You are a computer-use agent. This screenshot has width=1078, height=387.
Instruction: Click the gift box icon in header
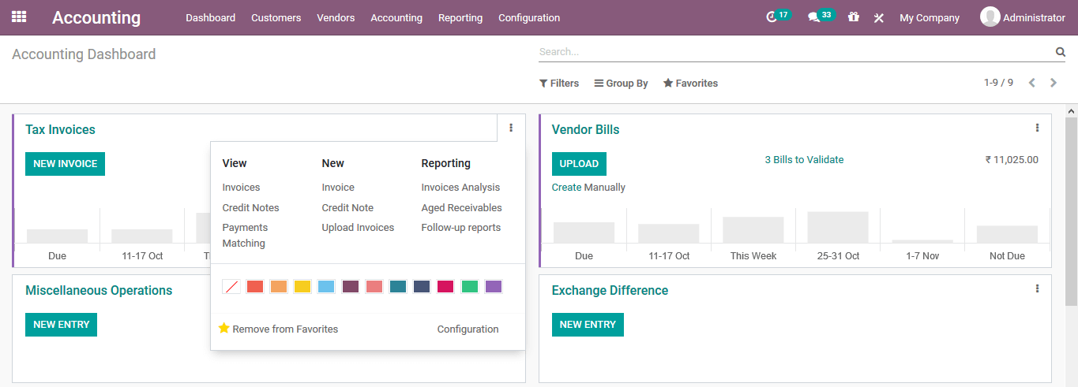pyautogui.click(x=853, y=17)
